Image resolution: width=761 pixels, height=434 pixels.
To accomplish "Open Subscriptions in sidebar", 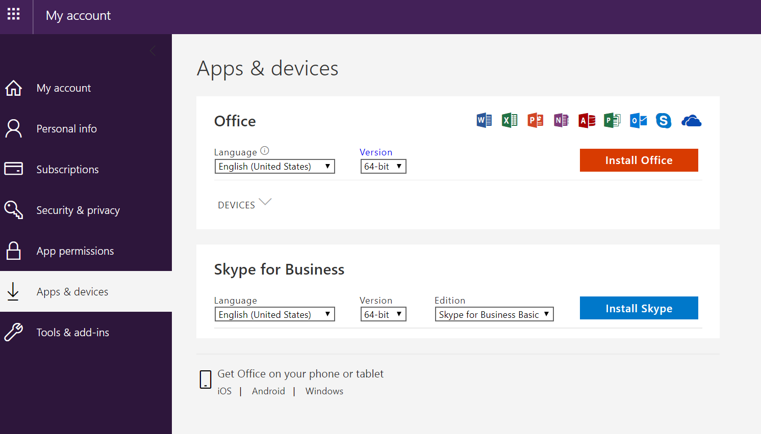I will (86, 169).
